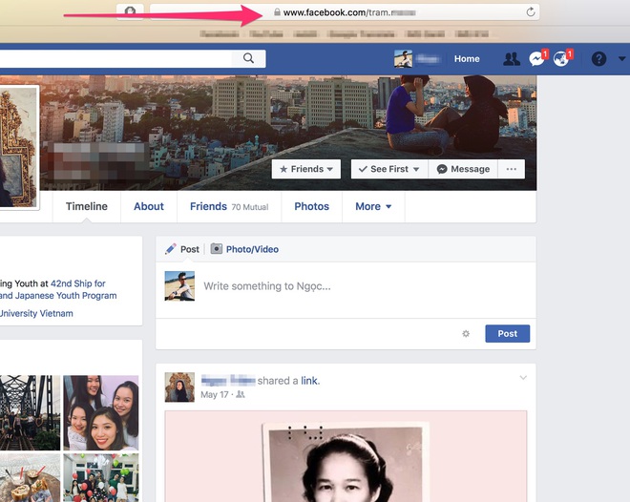Open the composer gear settings icon
Image resolution: width=630 pixels, height=502 pixels.
(466, 334)
